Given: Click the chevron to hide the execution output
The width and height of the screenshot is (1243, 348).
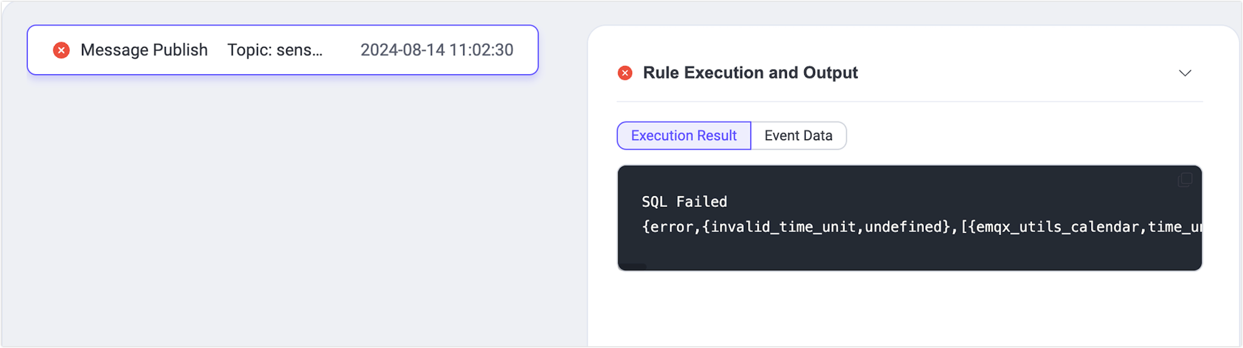Looking at the screenshot, I should 1185,73.
